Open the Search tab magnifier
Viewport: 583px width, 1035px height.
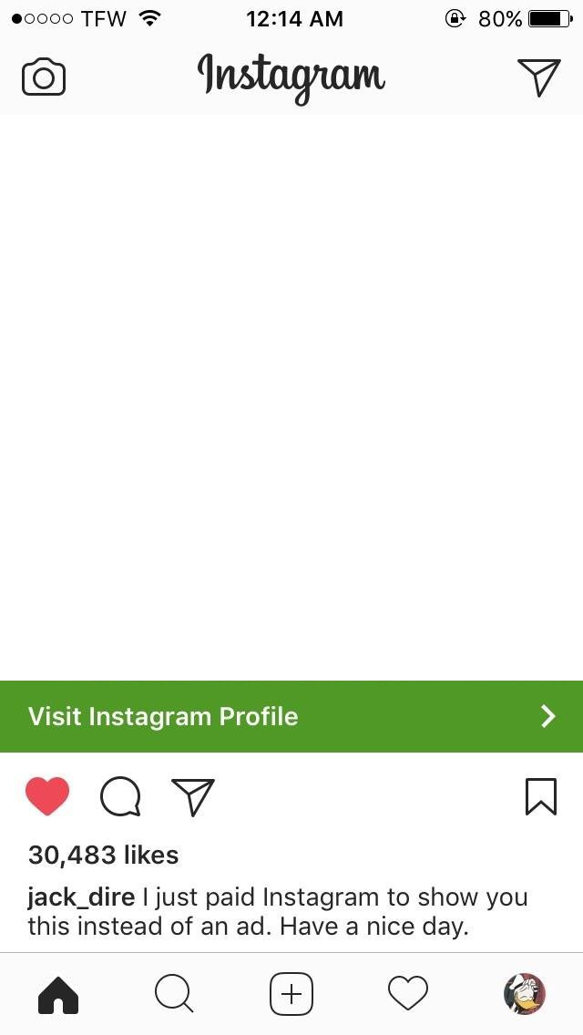tap(174, 994)
